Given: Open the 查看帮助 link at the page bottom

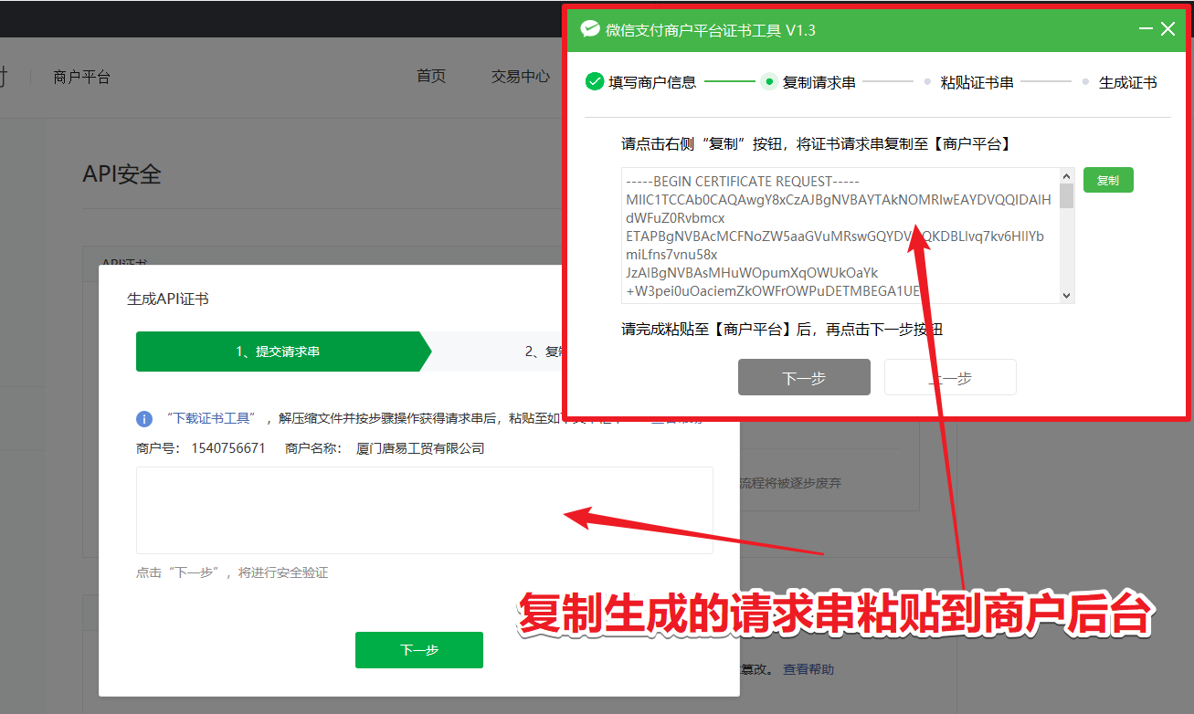Looking at the screenshot, I should (x=808, y=669).
